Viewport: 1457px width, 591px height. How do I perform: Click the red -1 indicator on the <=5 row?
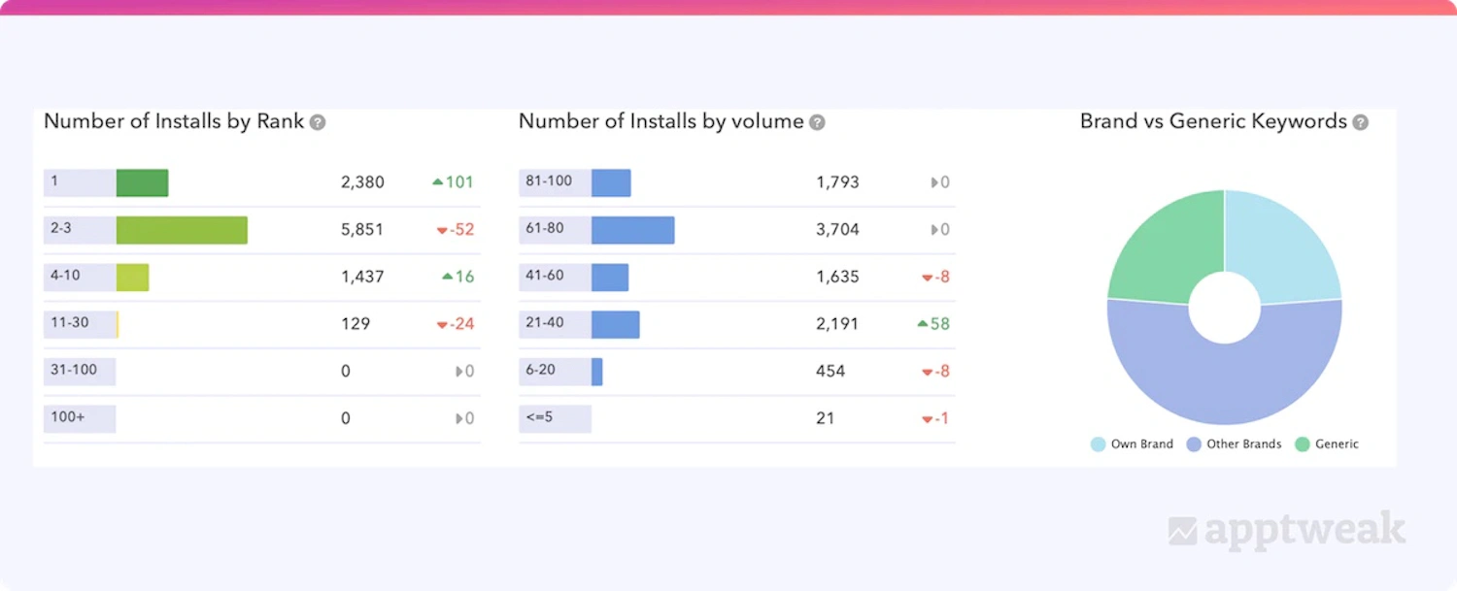pos(935,418)
